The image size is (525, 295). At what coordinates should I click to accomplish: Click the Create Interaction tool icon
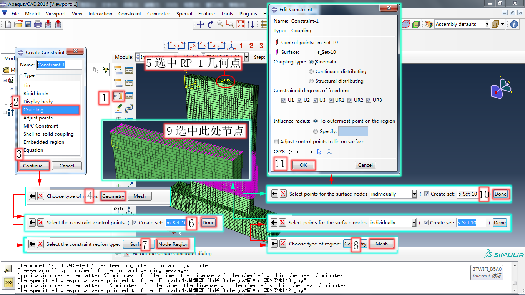[118, 70]
